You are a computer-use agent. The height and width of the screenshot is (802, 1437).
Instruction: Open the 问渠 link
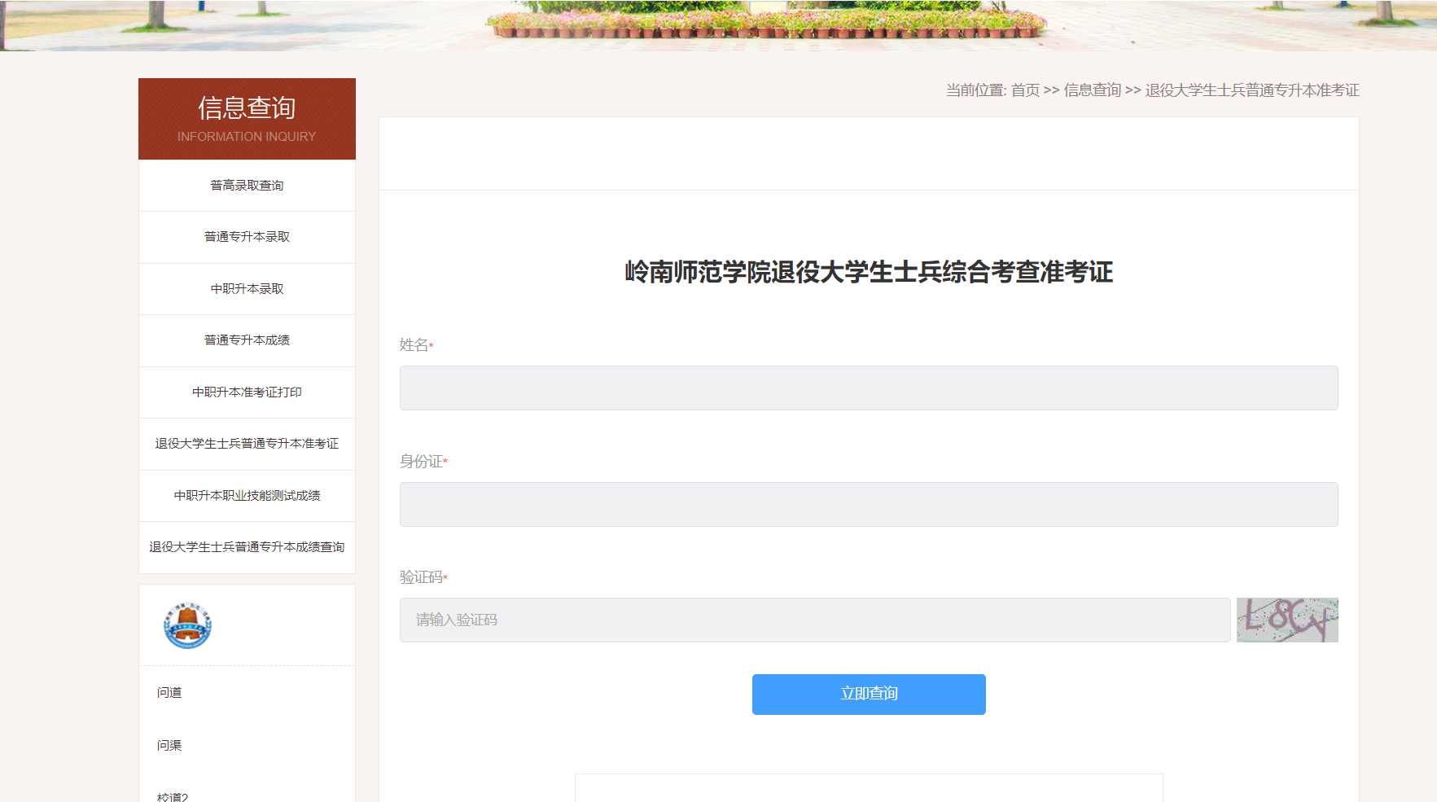point(169,746)
